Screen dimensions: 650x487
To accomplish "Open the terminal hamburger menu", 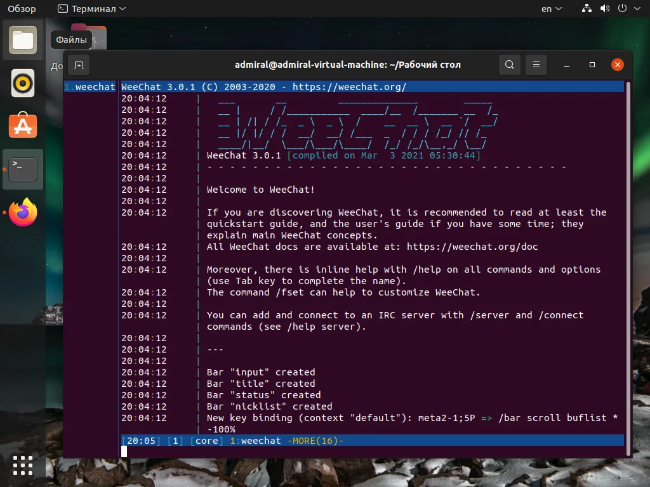I will (536, 65).
